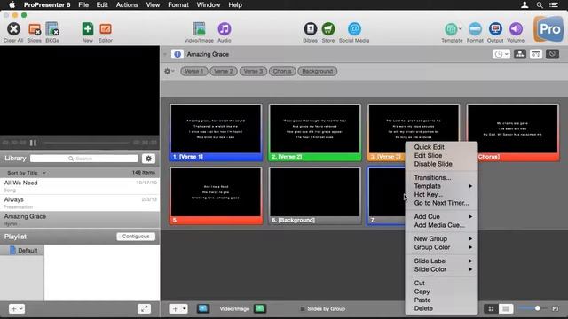Screen dimensions: 568x319
Task: Click the Background arrangement token
Action: pyautogui.click(x=318, y=71)
